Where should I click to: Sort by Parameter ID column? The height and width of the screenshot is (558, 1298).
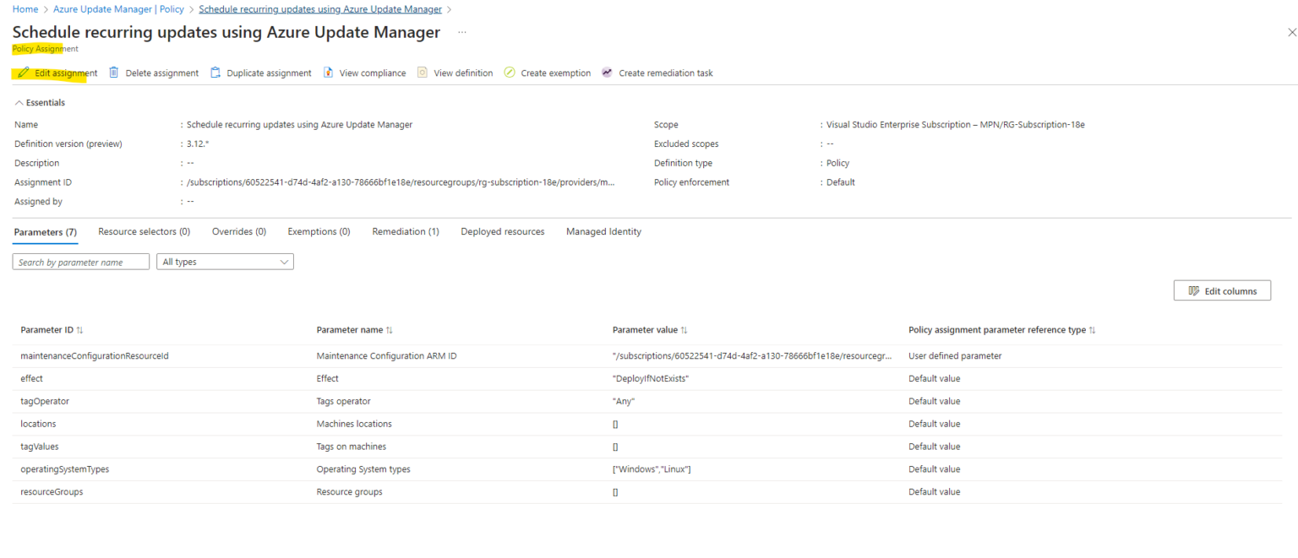pos(79,330)
